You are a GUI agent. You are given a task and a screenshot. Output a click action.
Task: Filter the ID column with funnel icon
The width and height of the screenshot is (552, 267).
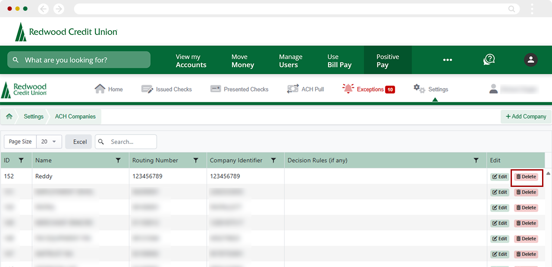coord(21,160)
